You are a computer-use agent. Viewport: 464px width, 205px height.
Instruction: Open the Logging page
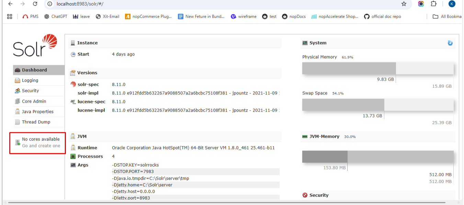tap(30, 80)
